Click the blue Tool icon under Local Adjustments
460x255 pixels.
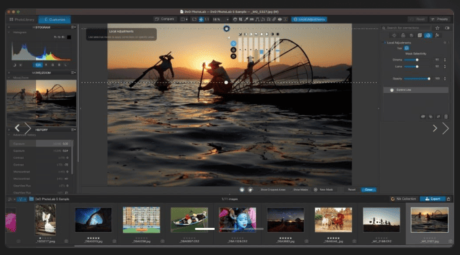(x=406, y=48)
